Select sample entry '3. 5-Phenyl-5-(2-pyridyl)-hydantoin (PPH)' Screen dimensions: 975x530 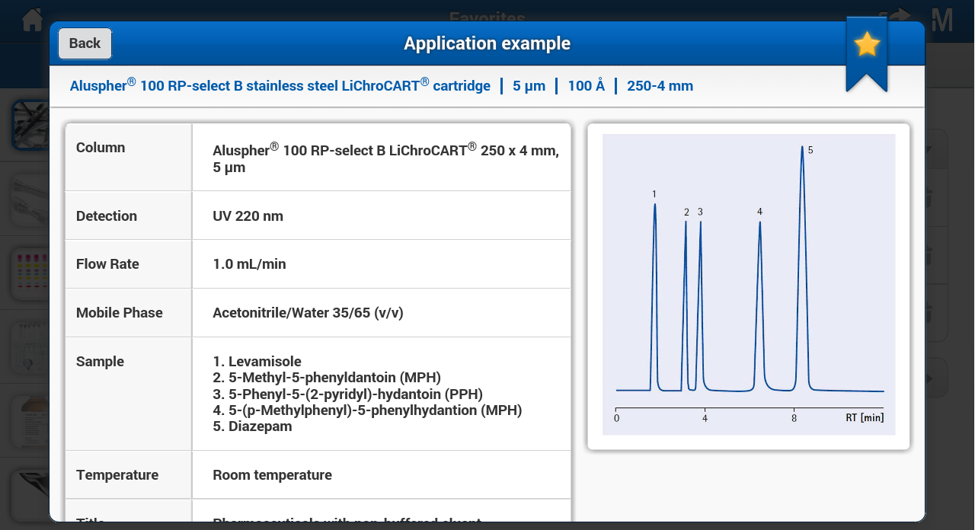point(347,394)
